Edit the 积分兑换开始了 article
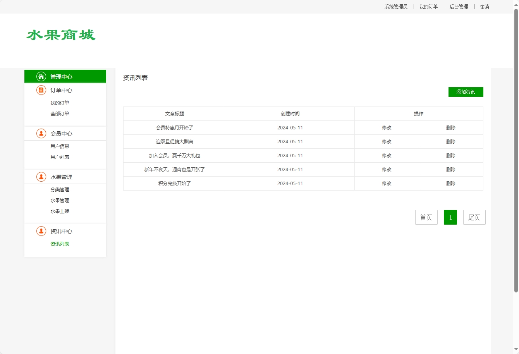Viewport: 519px width, 354px height. click(x=387, y=184)
